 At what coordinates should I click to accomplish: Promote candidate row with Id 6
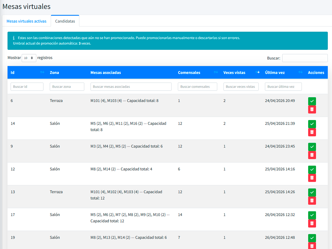pyautogui.click(x=312, y=101)
